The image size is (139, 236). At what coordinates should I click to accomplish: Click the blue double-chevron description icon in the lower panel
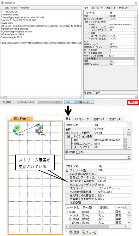pyautogui.click(x=67, y=152)
